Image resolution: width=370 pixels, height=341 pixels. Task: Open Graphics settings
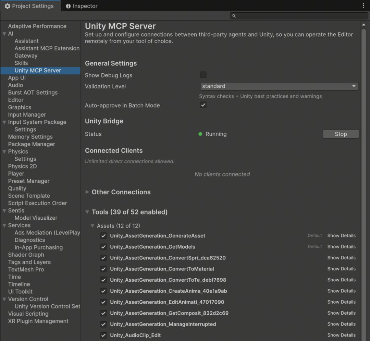pos(20,107)
